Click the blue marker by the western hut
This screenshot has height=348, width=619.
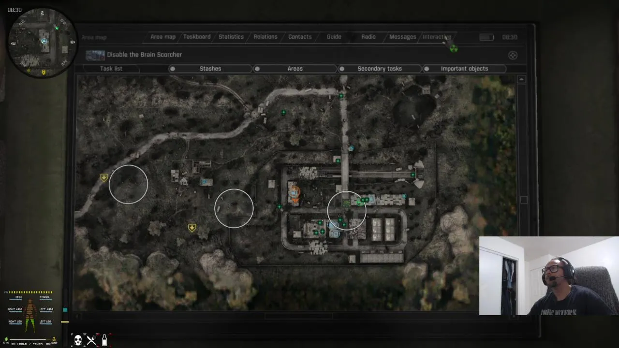[205, 182]
